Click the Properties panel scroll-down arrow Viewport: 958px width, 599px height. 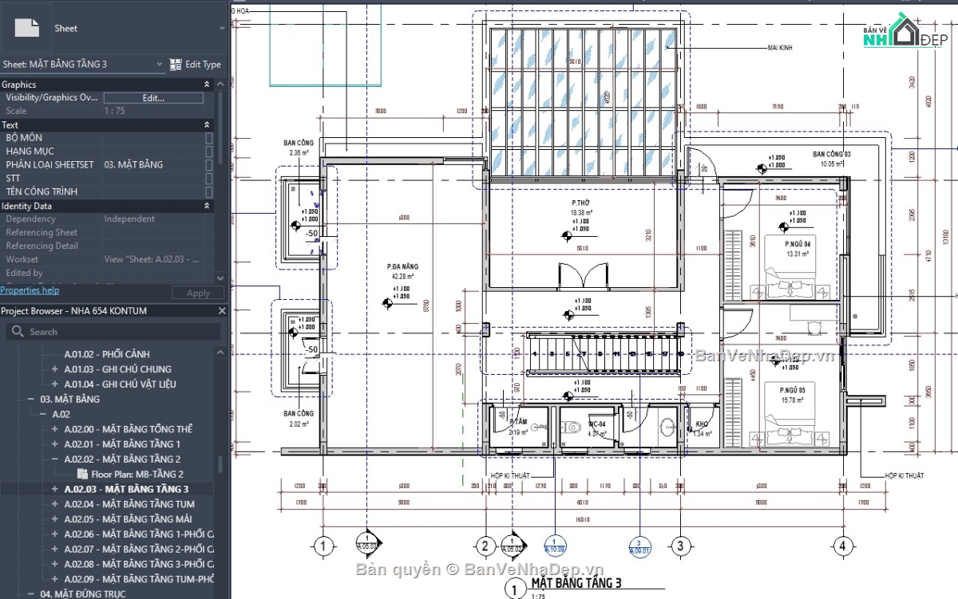221,277
